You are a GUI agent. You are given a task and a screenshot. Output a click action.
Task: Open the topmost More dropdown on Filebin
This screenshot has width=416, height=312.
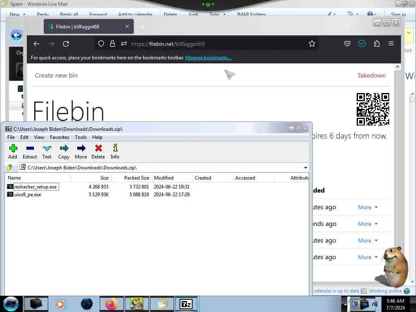(x=368, y=207)
